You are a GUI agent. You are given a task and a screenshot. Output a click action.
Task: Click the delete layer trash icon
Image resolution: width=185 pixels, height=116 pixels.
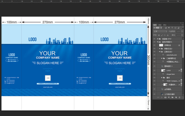click(x=179, y=98)
